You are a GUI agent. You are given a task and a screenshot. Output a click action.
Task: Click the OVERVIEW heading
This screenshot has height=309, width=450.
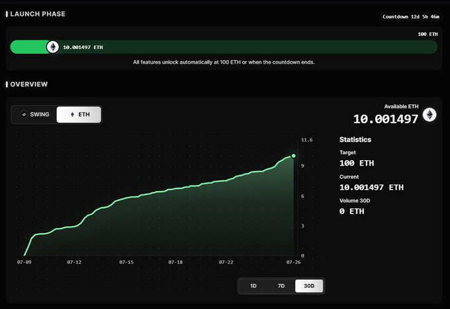click(29, 84)
